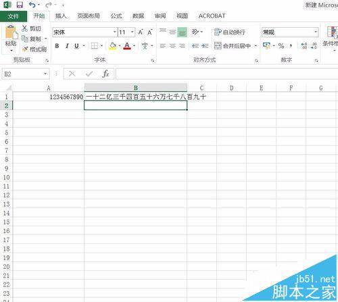The height and width of the screenshot is (302, 338).
Task: Increase decimal places
Action: click(304, 46)
